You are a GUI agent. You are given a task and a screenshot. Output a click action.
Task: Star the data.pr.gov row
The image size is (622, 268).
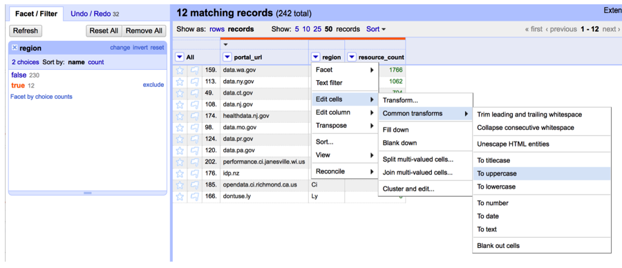tap(180, 139)
